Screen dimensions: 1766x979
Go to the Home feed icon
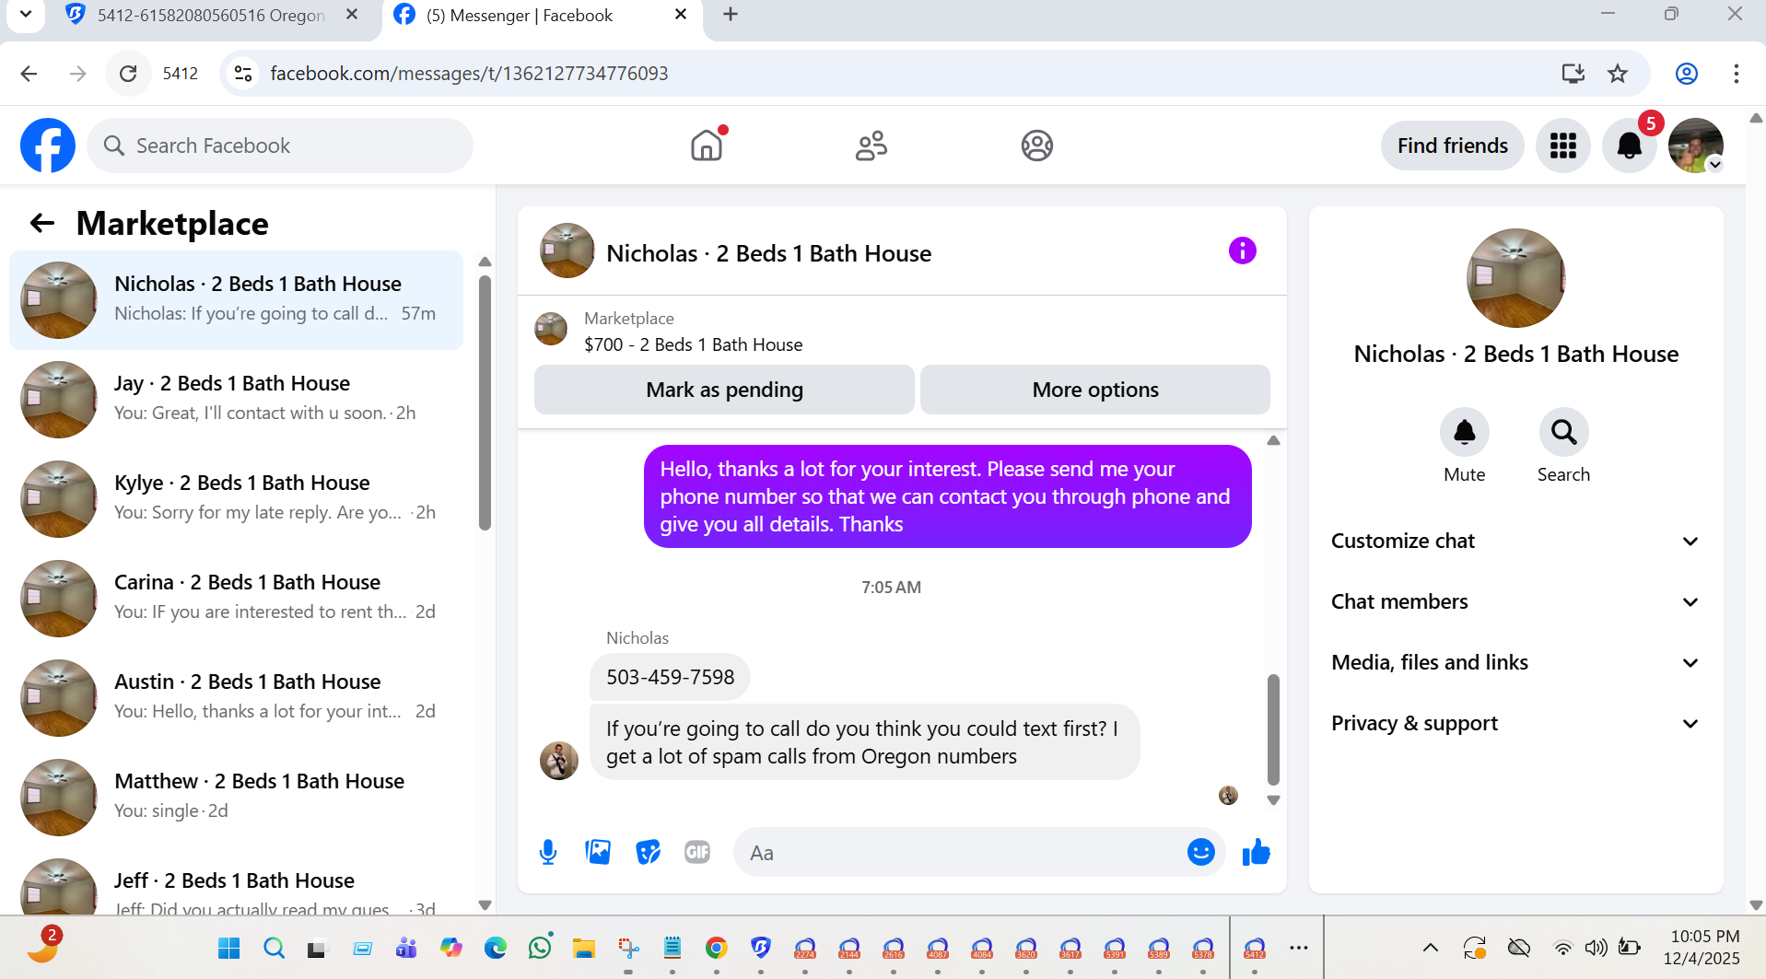[x=707, y=146]
